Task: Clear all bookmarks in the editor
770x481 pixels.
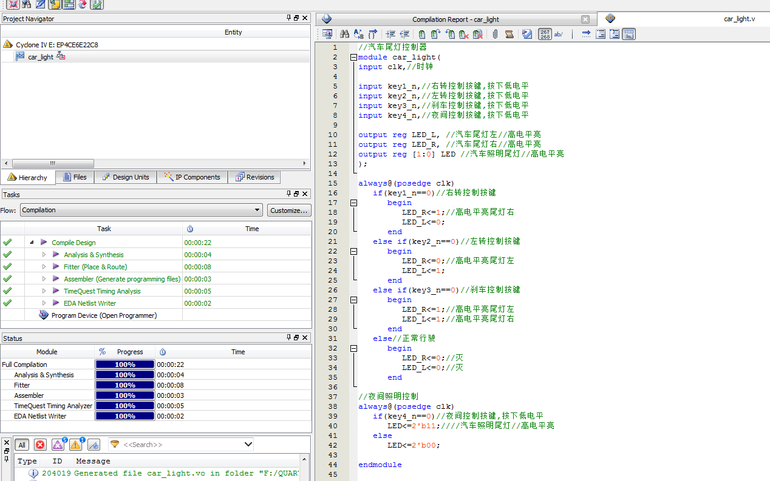Action: 478,35
